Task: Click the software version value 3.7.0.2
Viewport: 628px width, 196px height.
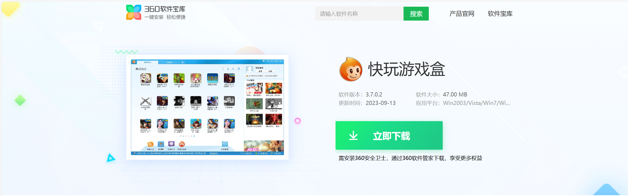Action: pyautogui.click(x=374, y=94)
